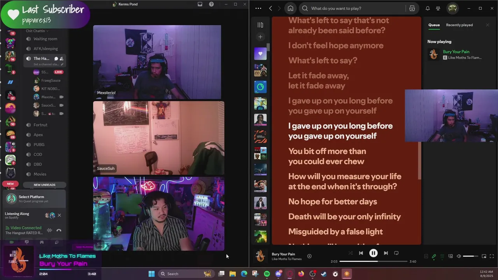The height and width of the screenshot is (280, 498).
Task: Open Spotify notifications bell
Action: click(x=428, y=8)
